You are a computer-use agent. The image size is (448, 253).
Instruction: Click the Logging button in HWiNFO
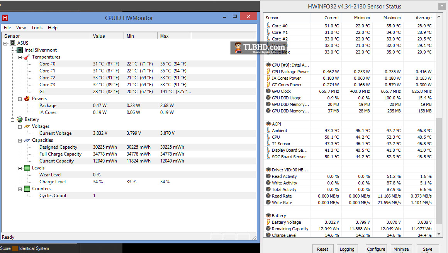347,249
